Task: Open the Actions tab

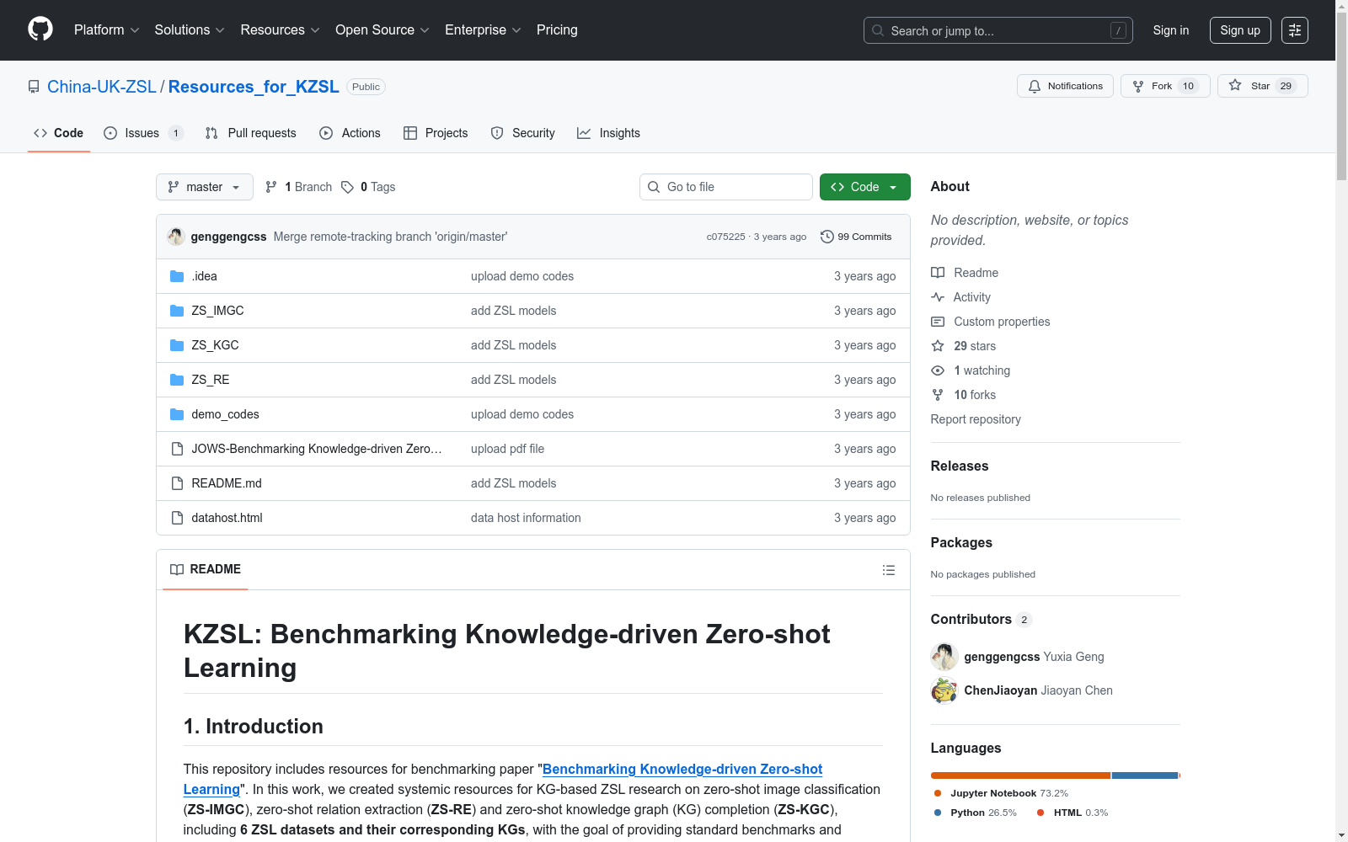Action: click(350, 133)
